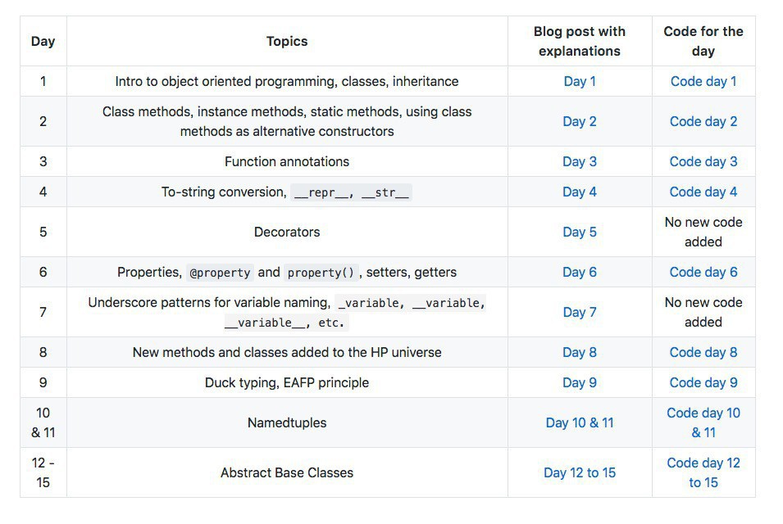Follow the Day 12 to 15 link
The height and width of the screenshot is (524, 783).
[x=579, y=472]
